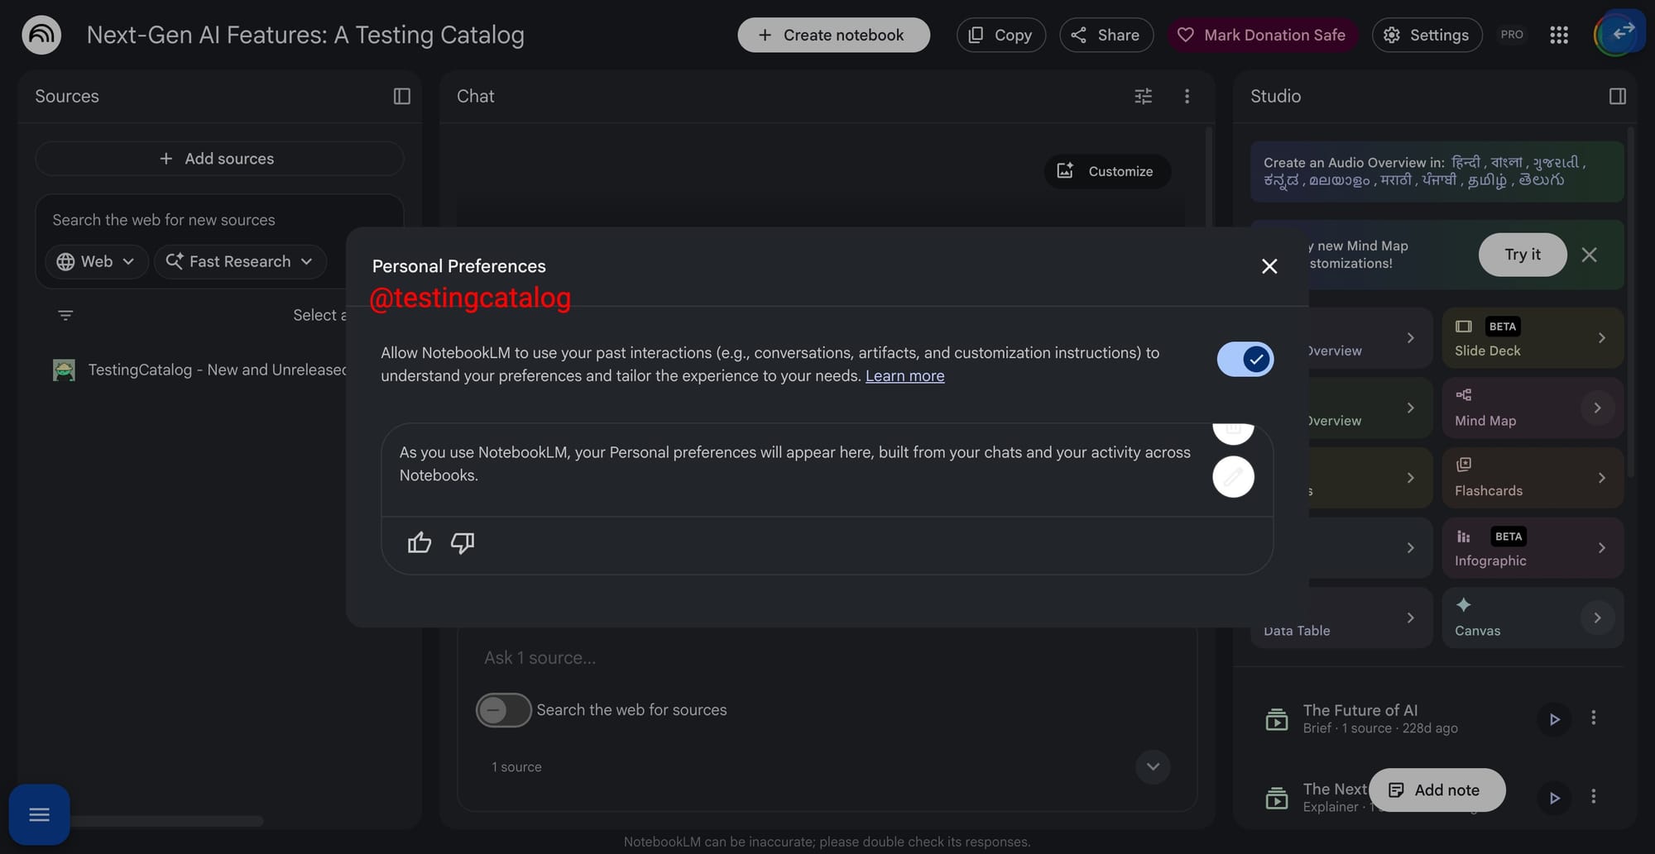Collapse the Sources panel

(x=402, y=96)
